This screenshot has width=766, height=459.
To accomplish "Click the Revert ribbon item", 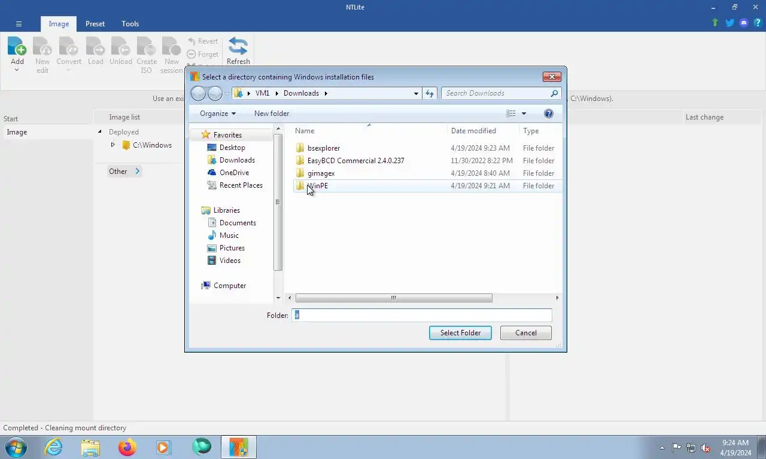I will [203, 41].
